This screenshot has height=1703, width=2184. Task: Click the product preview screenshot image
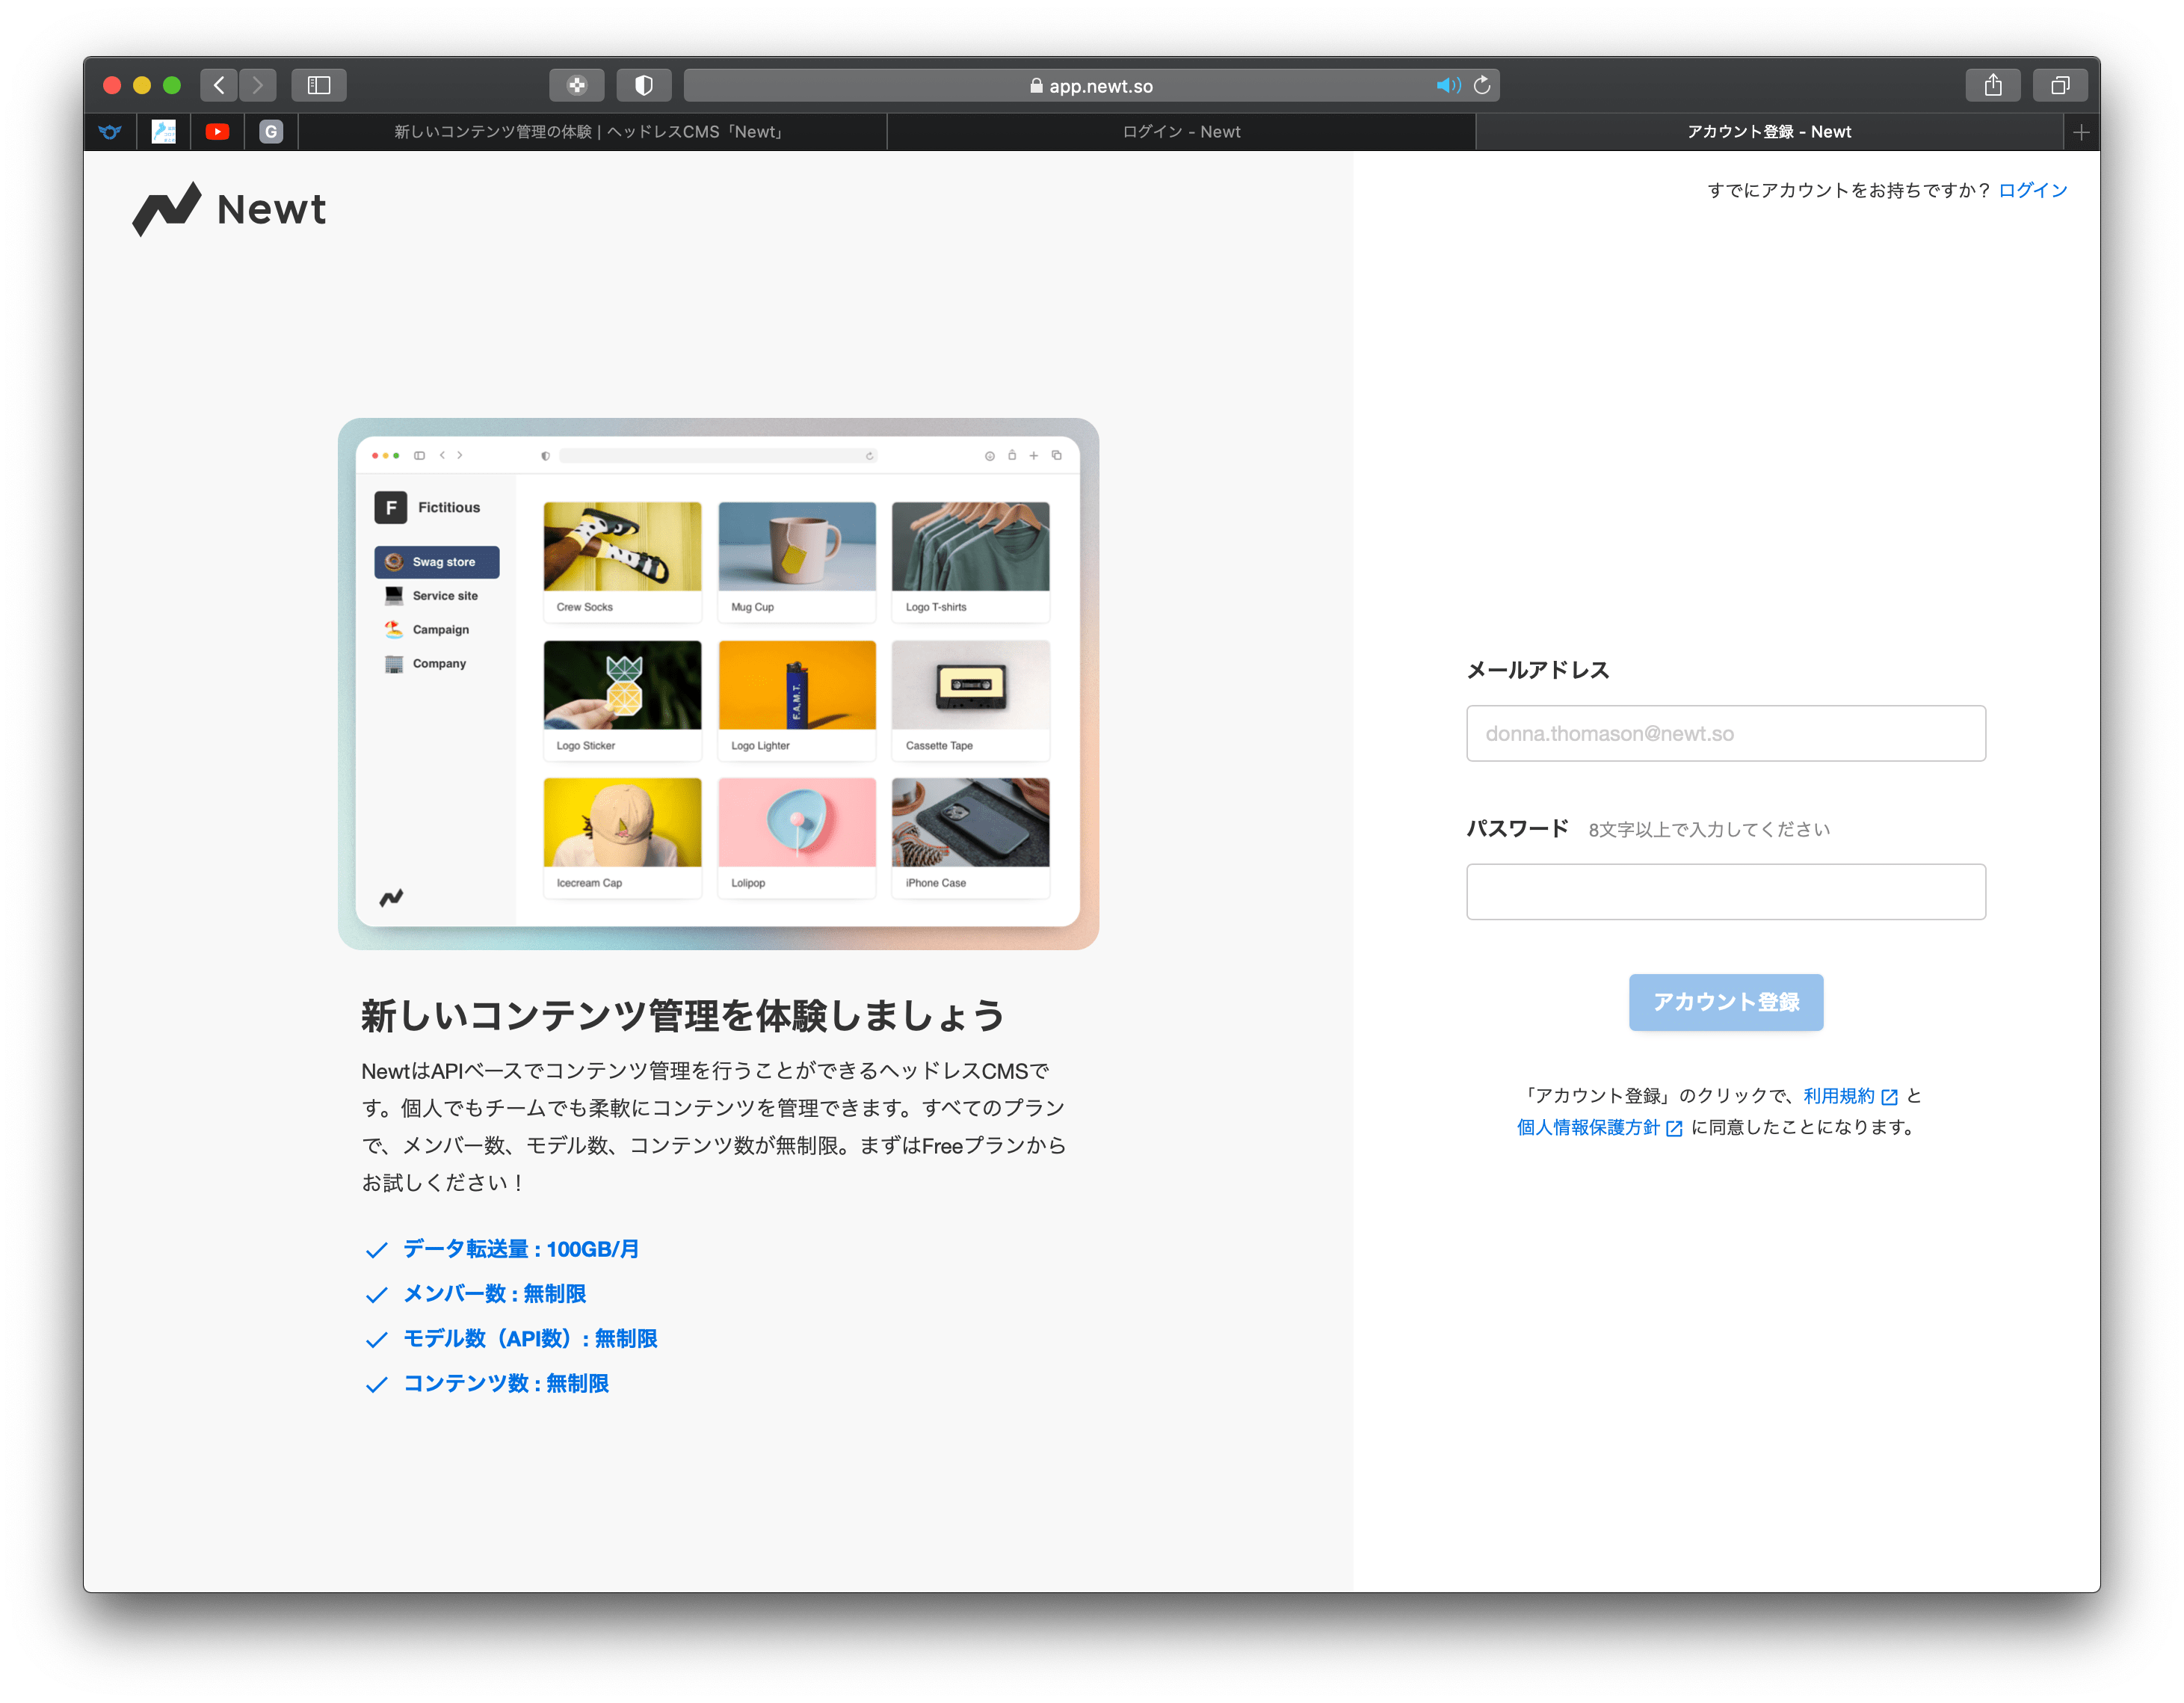pyautogui.click(x=718, y=683)
